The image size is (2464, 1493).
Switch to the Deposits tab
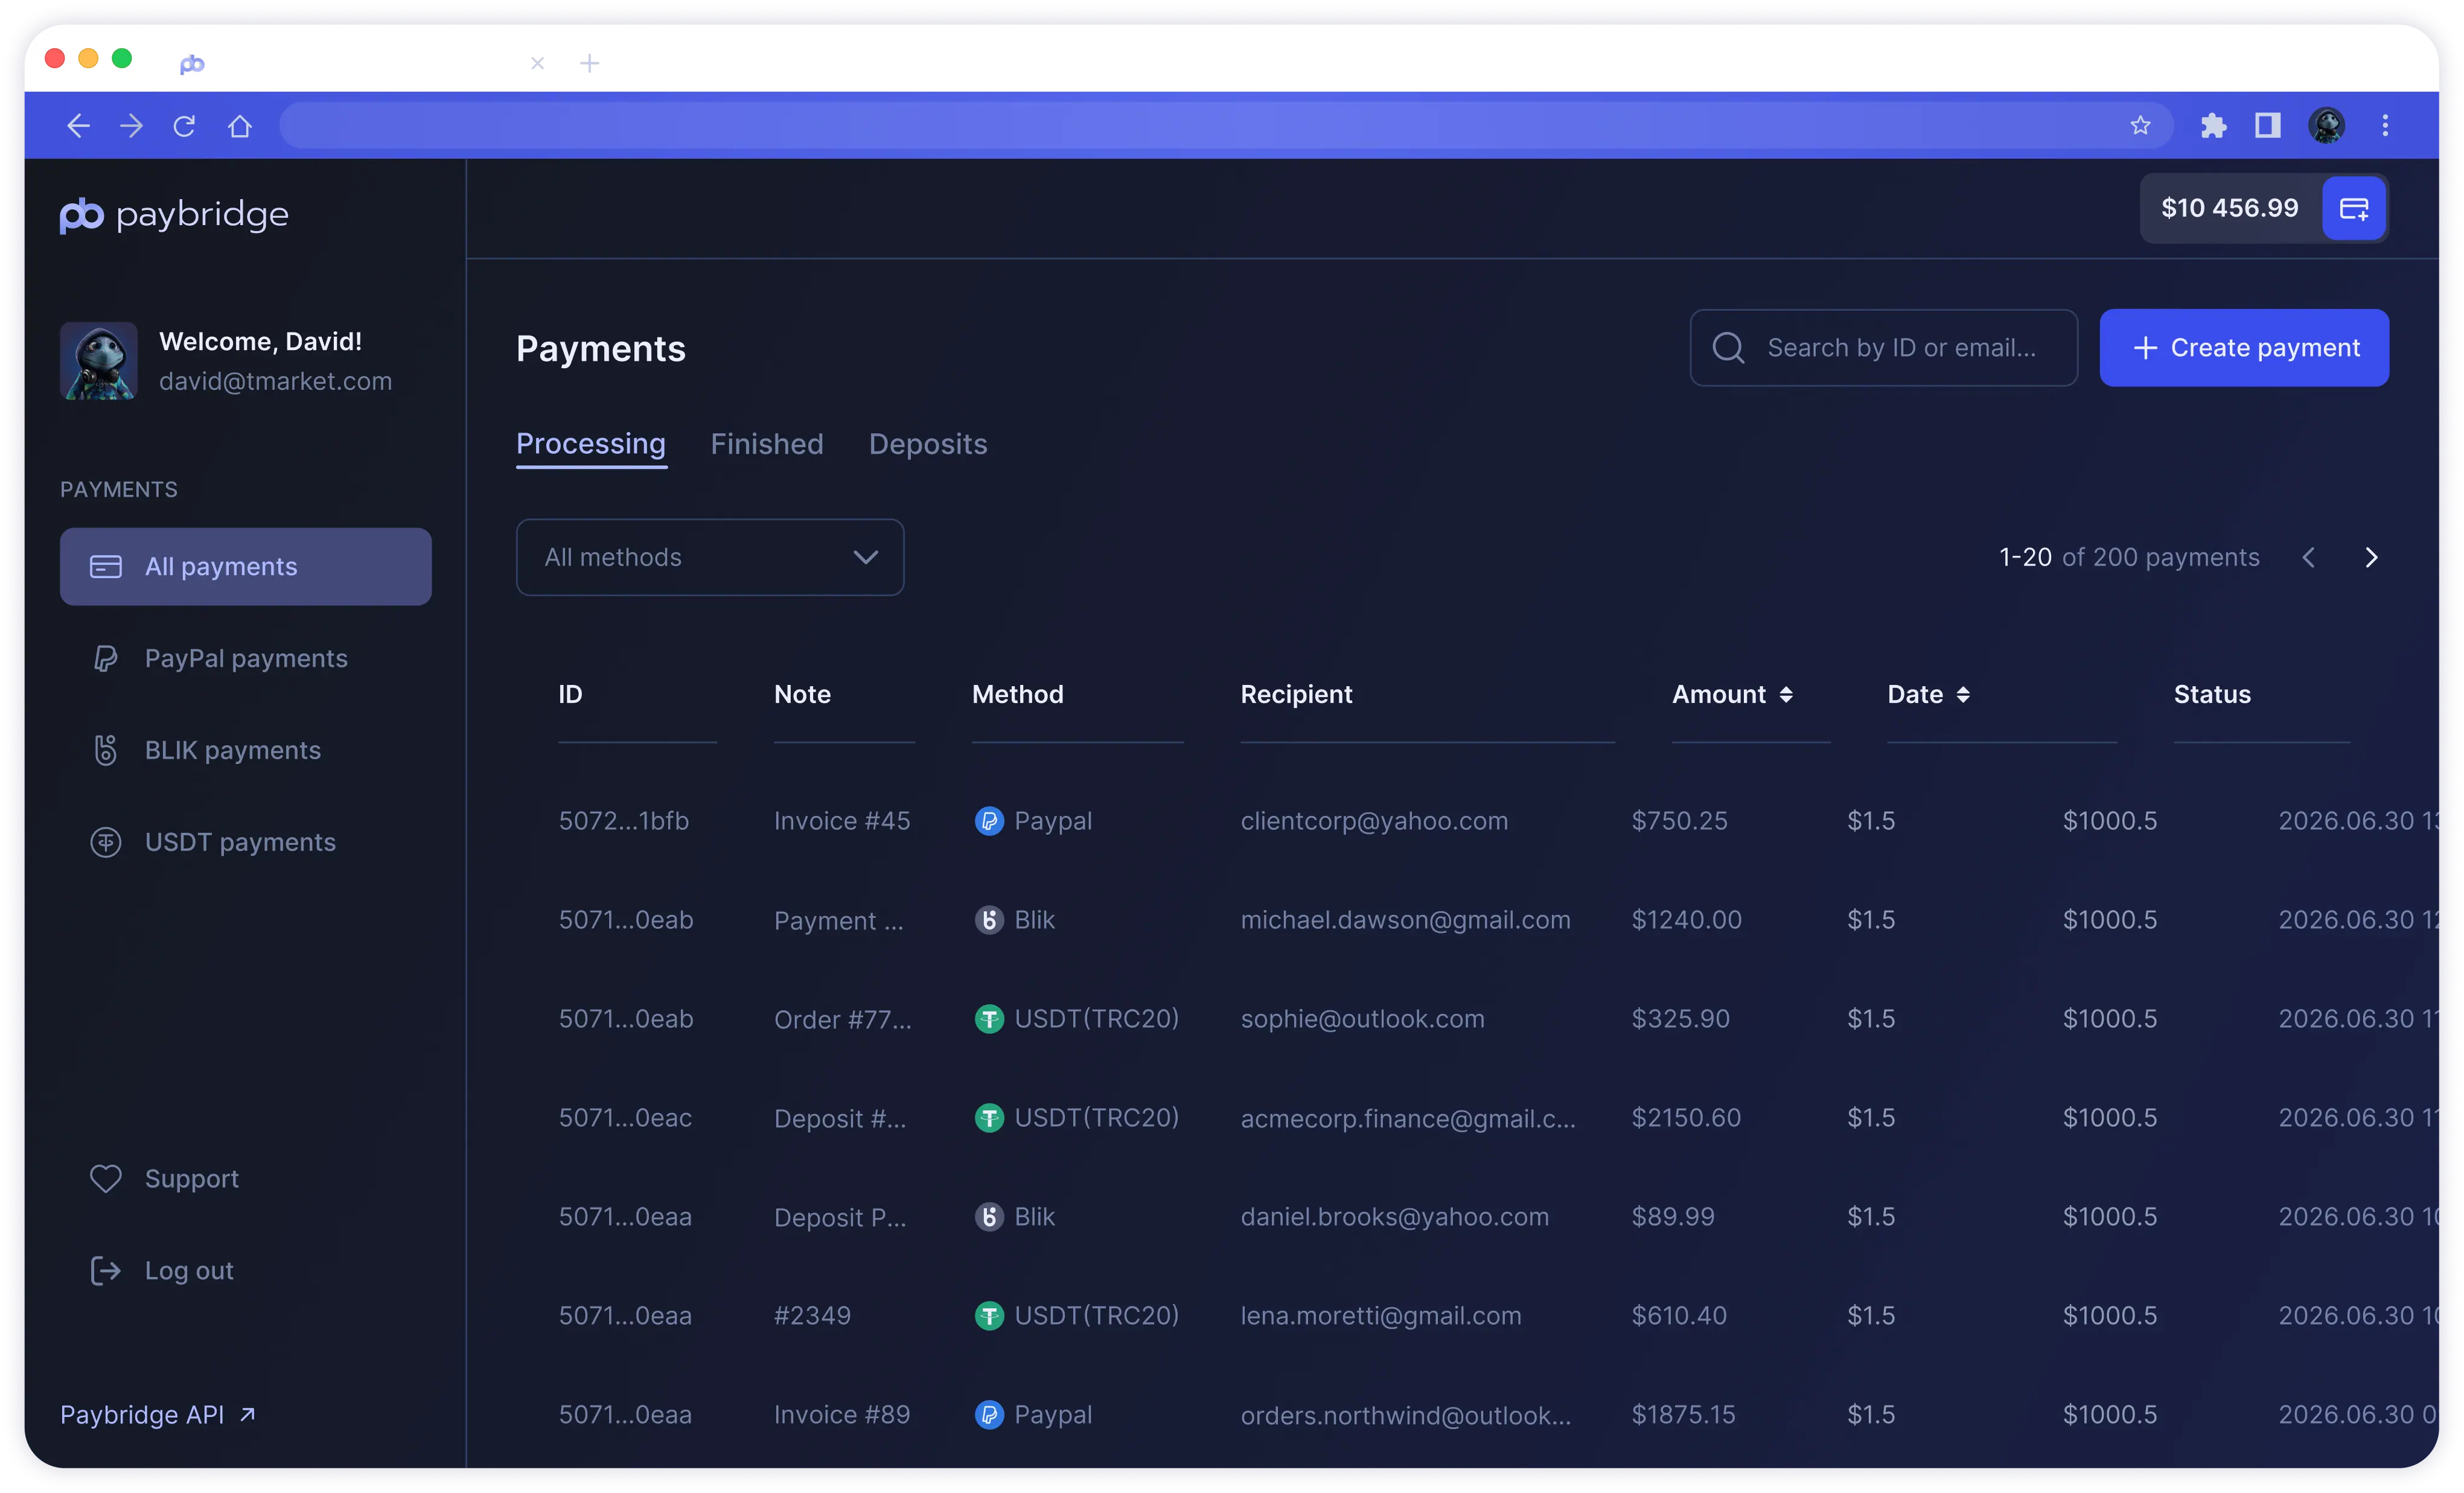click(928, 444)
